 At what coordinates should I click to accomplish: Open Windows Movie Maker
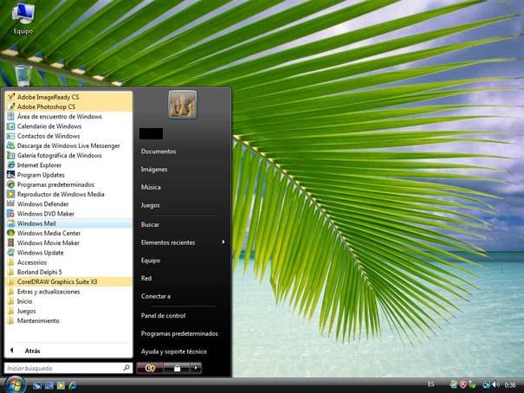pos(68,242)
